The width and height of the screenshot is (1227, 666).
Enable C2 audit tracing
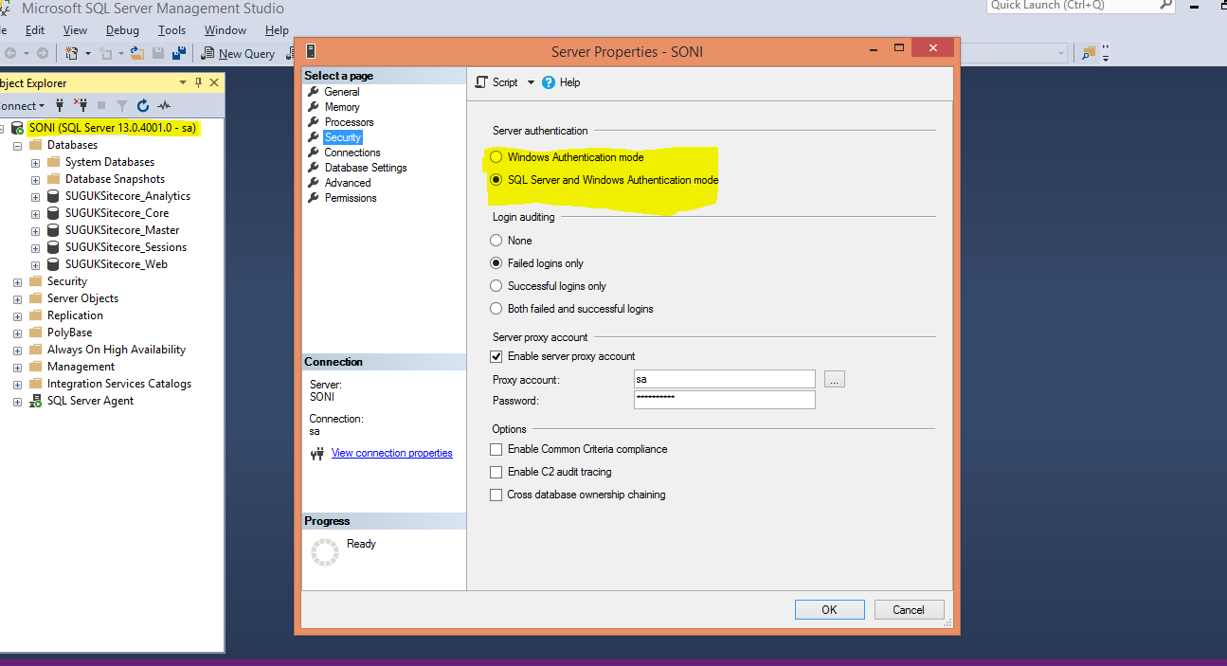pos(496,471)
